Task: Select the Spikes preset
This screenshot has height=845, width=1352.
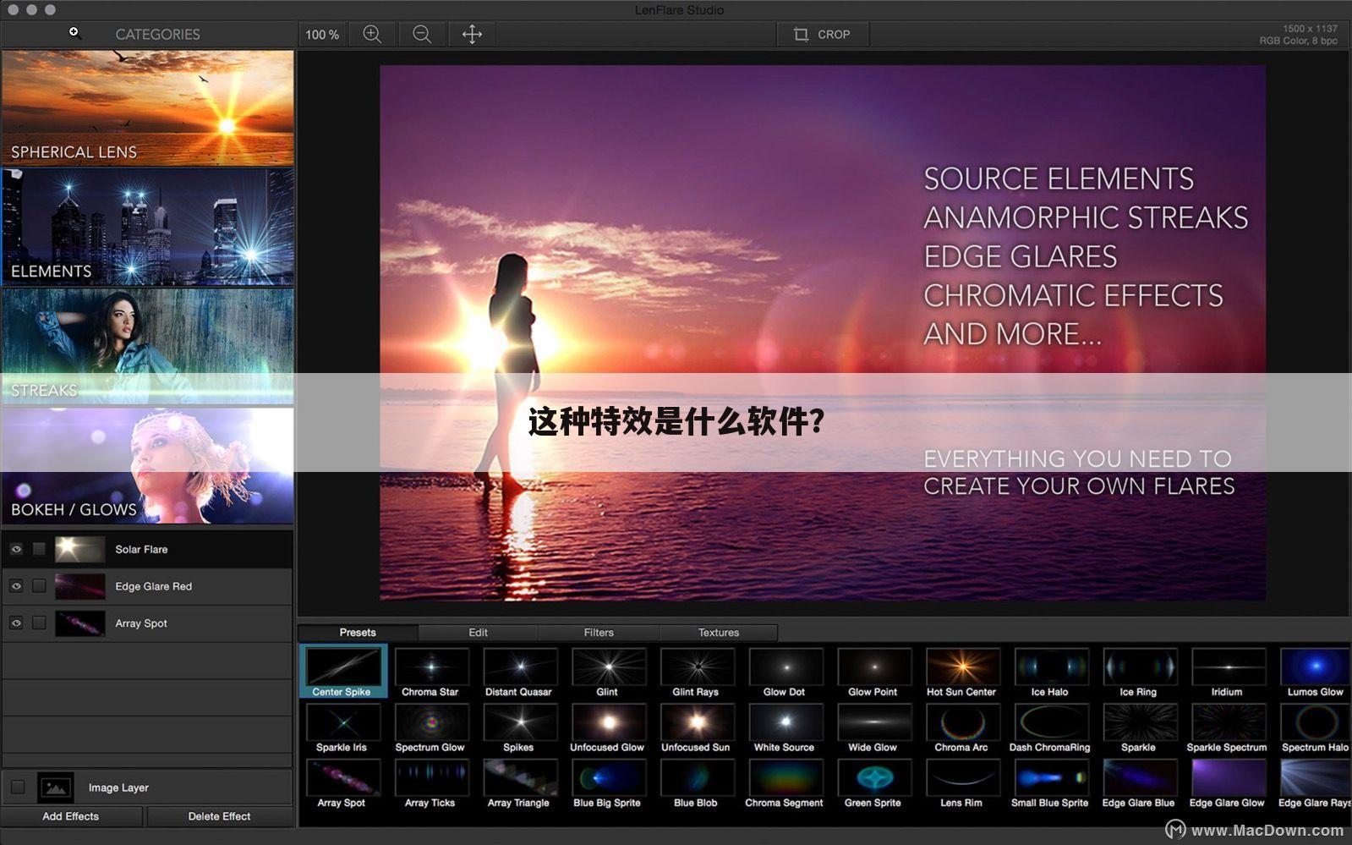Action: pyautogui.click(x=519, y=727)
